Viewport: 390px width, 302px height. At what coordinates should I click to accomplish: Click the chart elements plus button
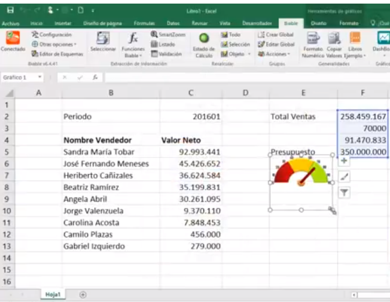[345, 161]
